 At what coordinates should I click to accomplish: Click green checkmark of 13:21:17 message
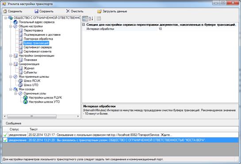pos(5,135)
